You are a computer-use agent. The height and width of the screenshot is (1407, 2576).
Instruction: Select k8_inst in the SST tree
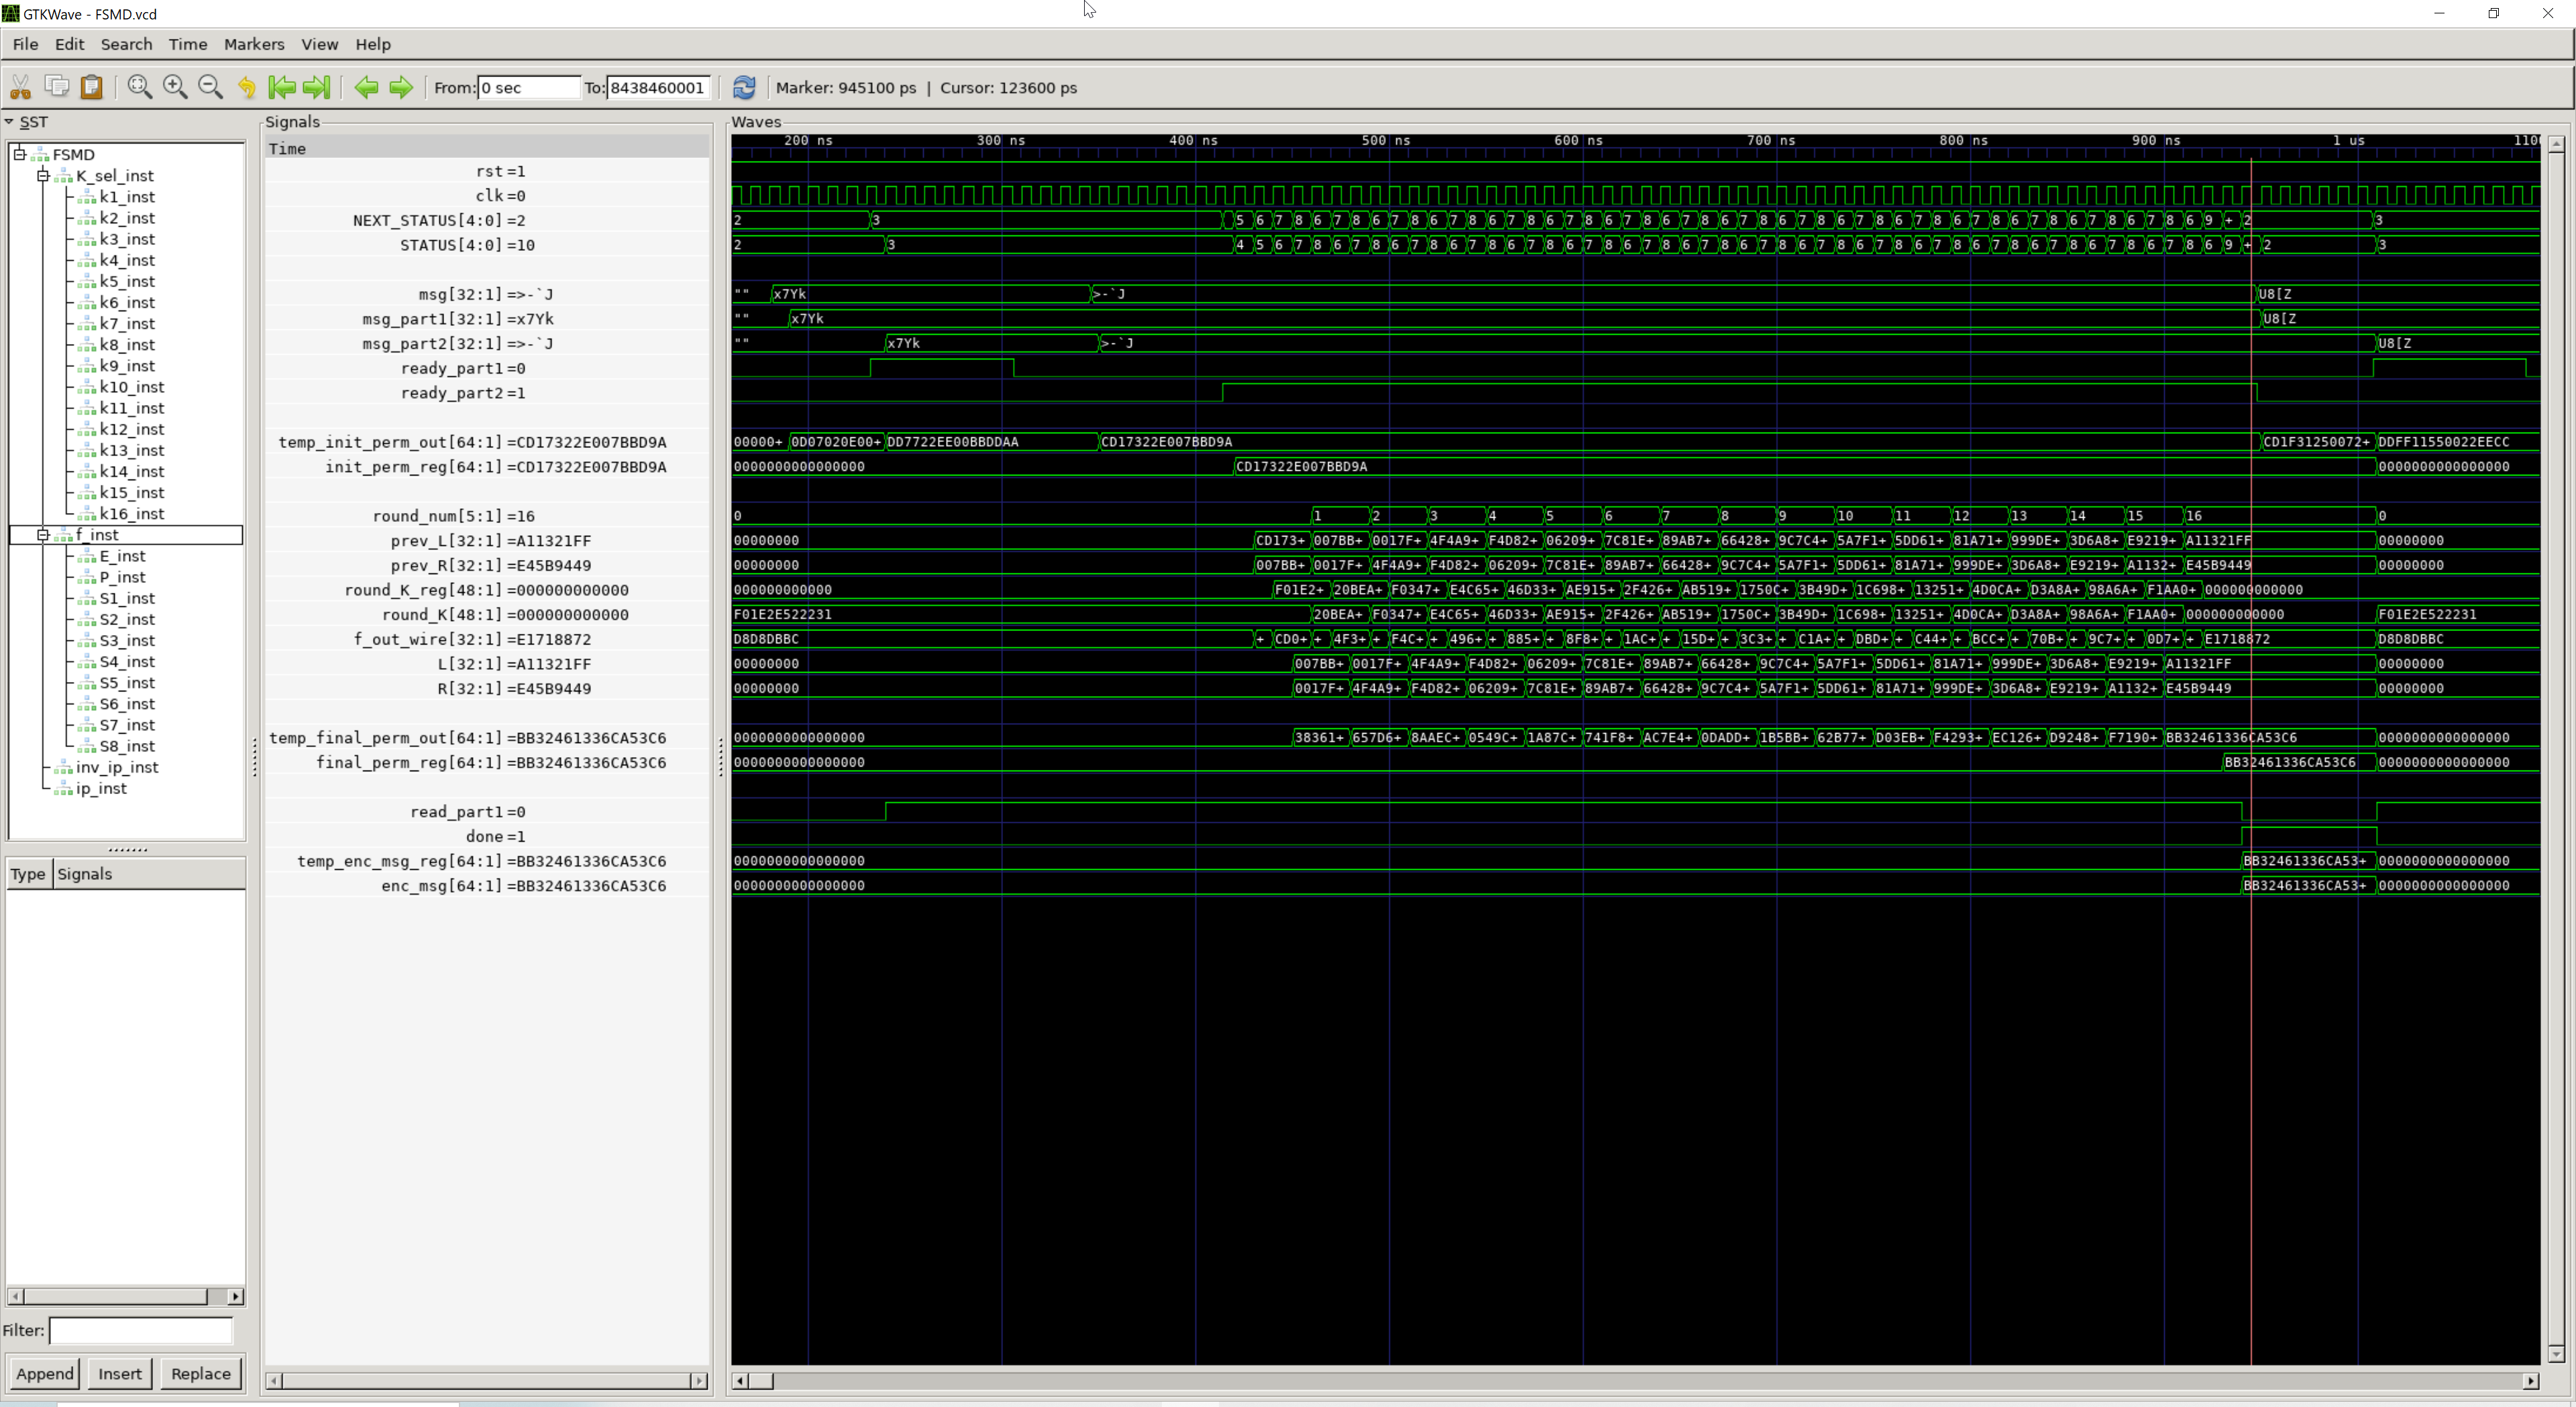(x=127, y=345)
